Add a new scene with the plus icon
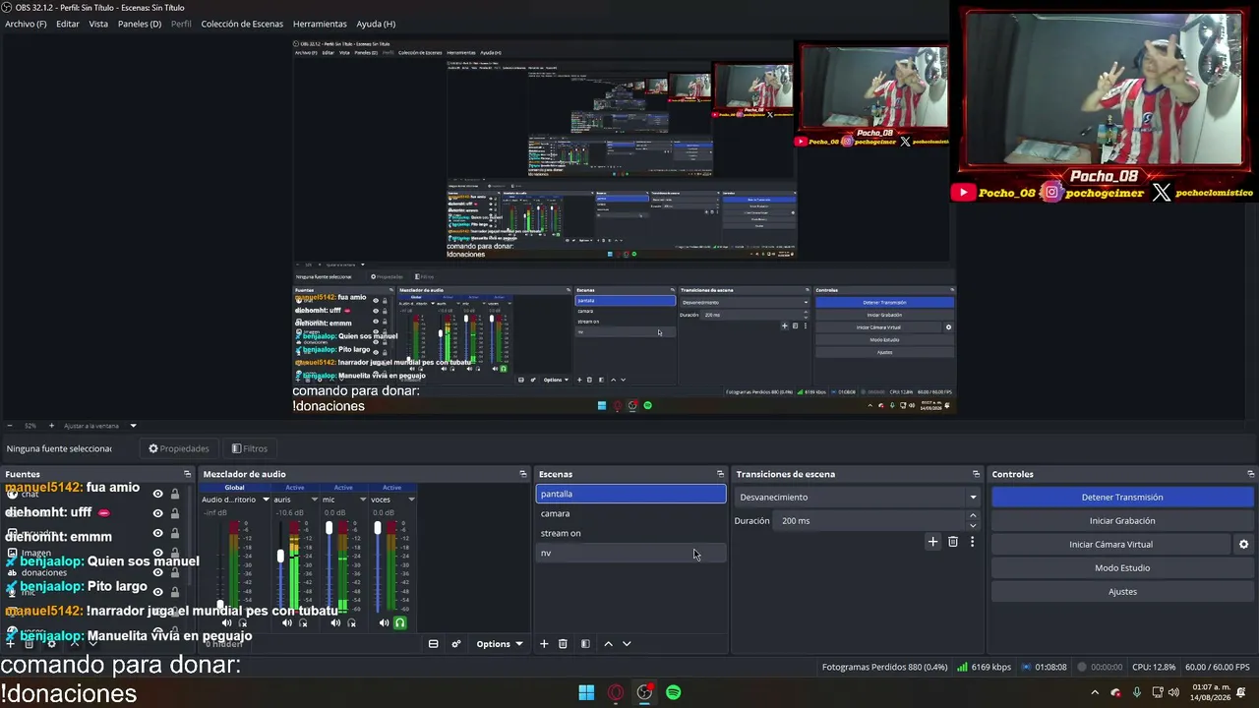1259x708 pixels. 544,644
